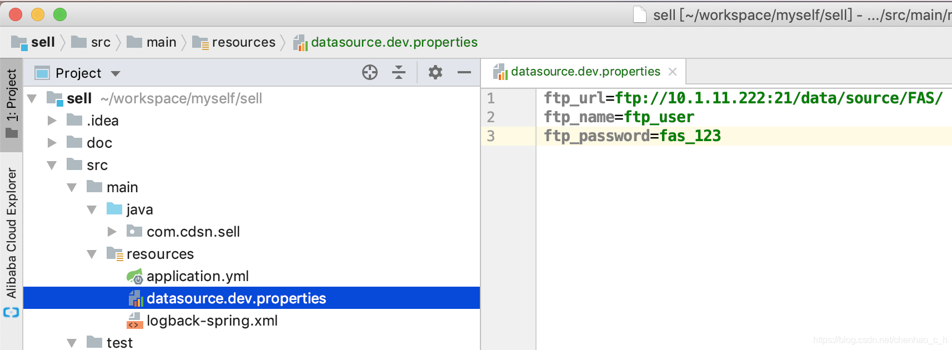This screenshot has width=952, height=350.
Task: Click the doc folder icon
Action: pos(74,142)
